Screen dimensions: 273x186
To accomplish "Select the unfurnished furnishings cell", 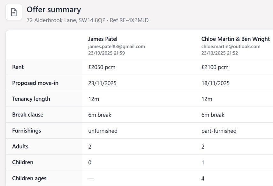I will click(x=103, y=131).
